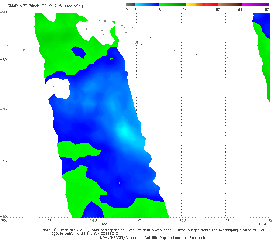Click the latitude label '-30'
Screen dimensions: 273x240
3,109
